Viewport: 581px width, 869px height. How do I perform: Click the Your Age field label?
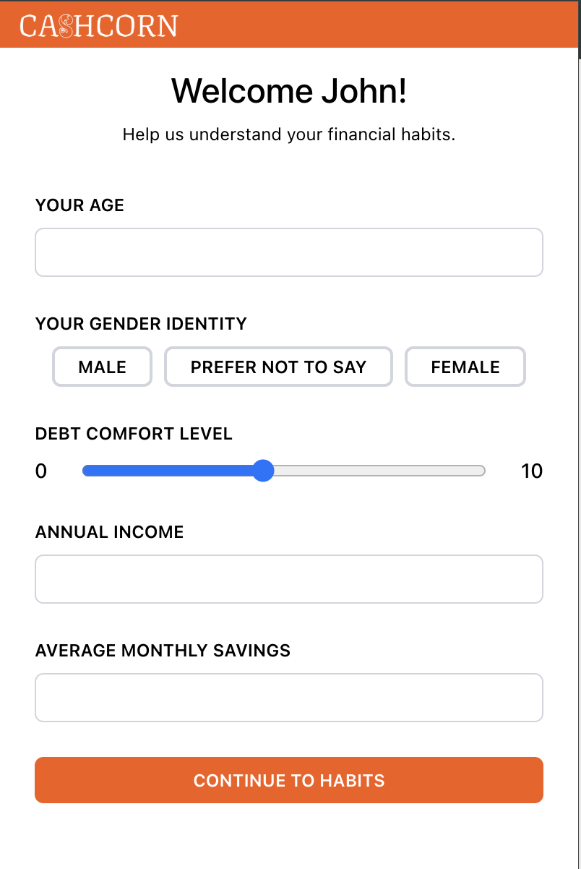click(x=79, y=205)
